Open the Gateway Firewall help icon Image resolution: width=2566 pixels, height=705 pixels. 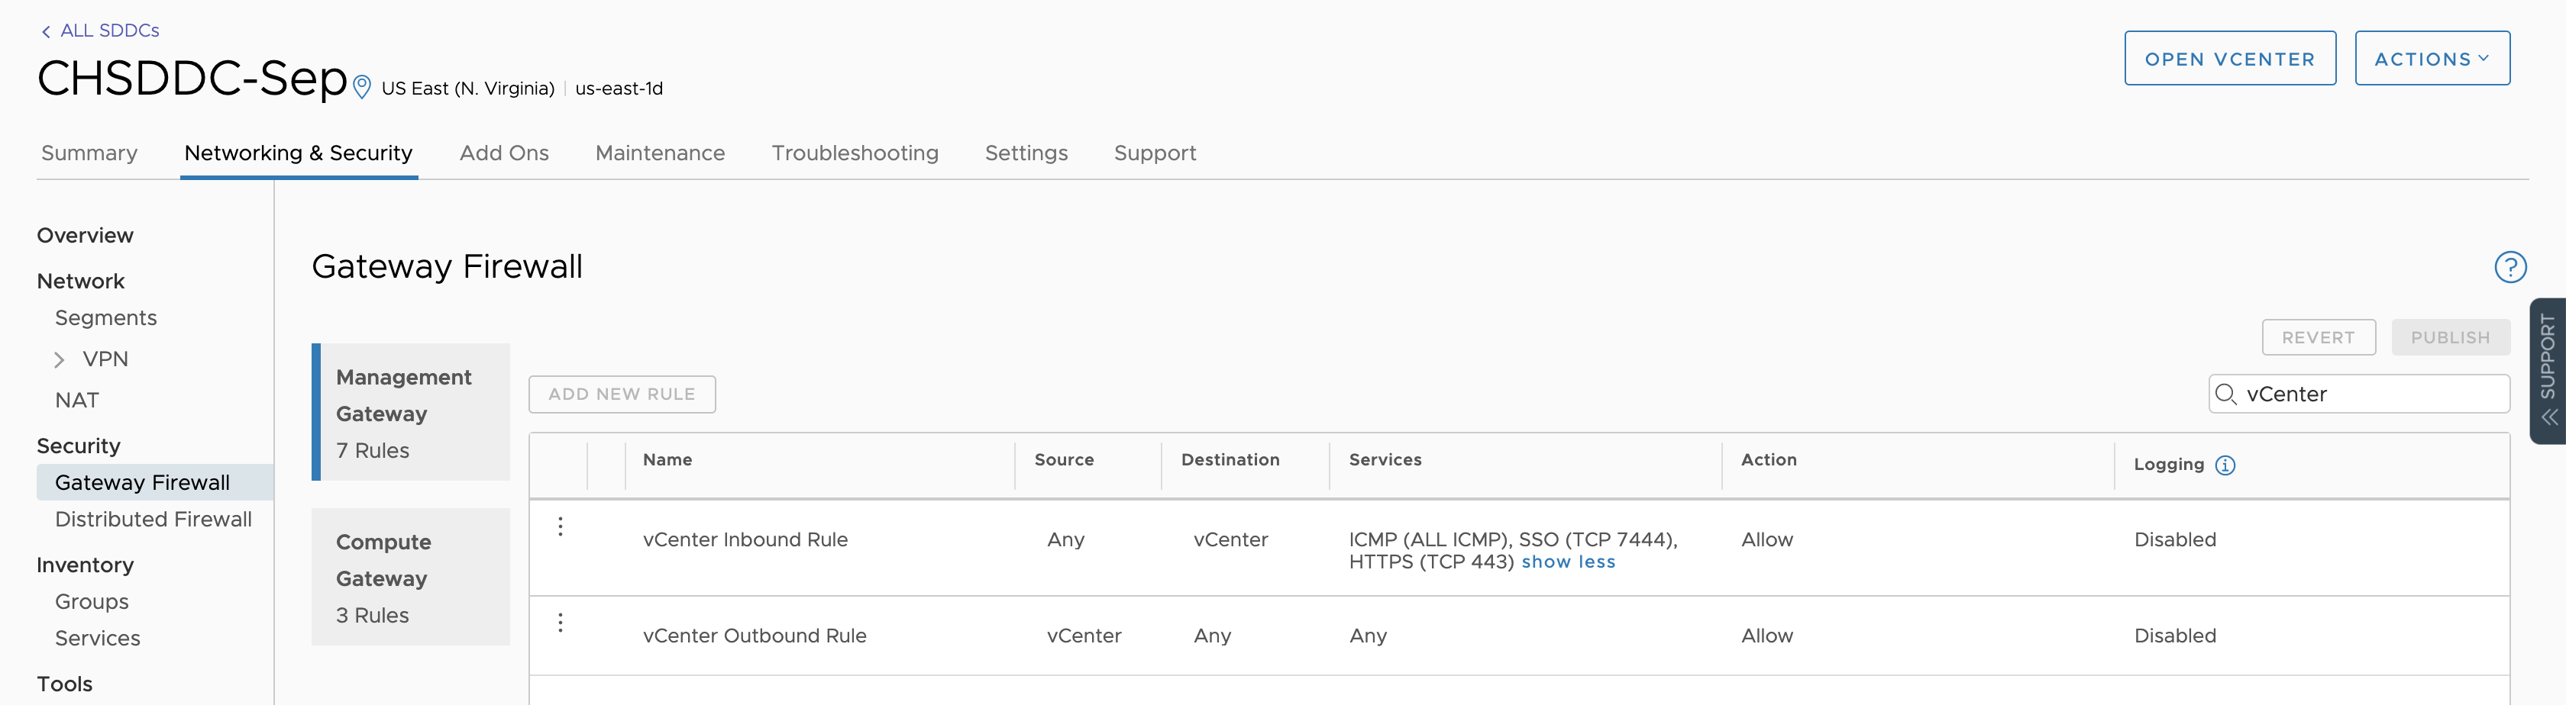click(x=2511, y=266)
